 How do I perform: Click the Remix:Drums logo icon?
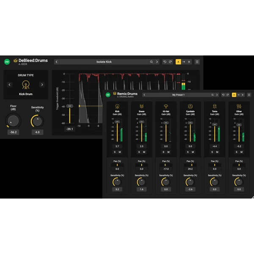(x=115, y=93)
